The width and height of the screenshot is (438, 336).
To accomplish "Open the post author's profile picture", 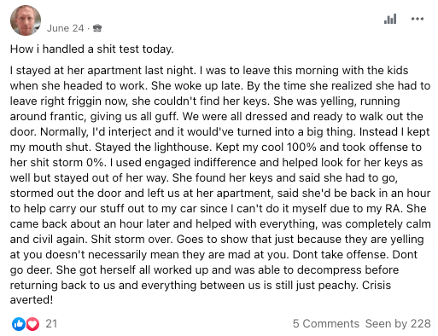I will (26, 20).
